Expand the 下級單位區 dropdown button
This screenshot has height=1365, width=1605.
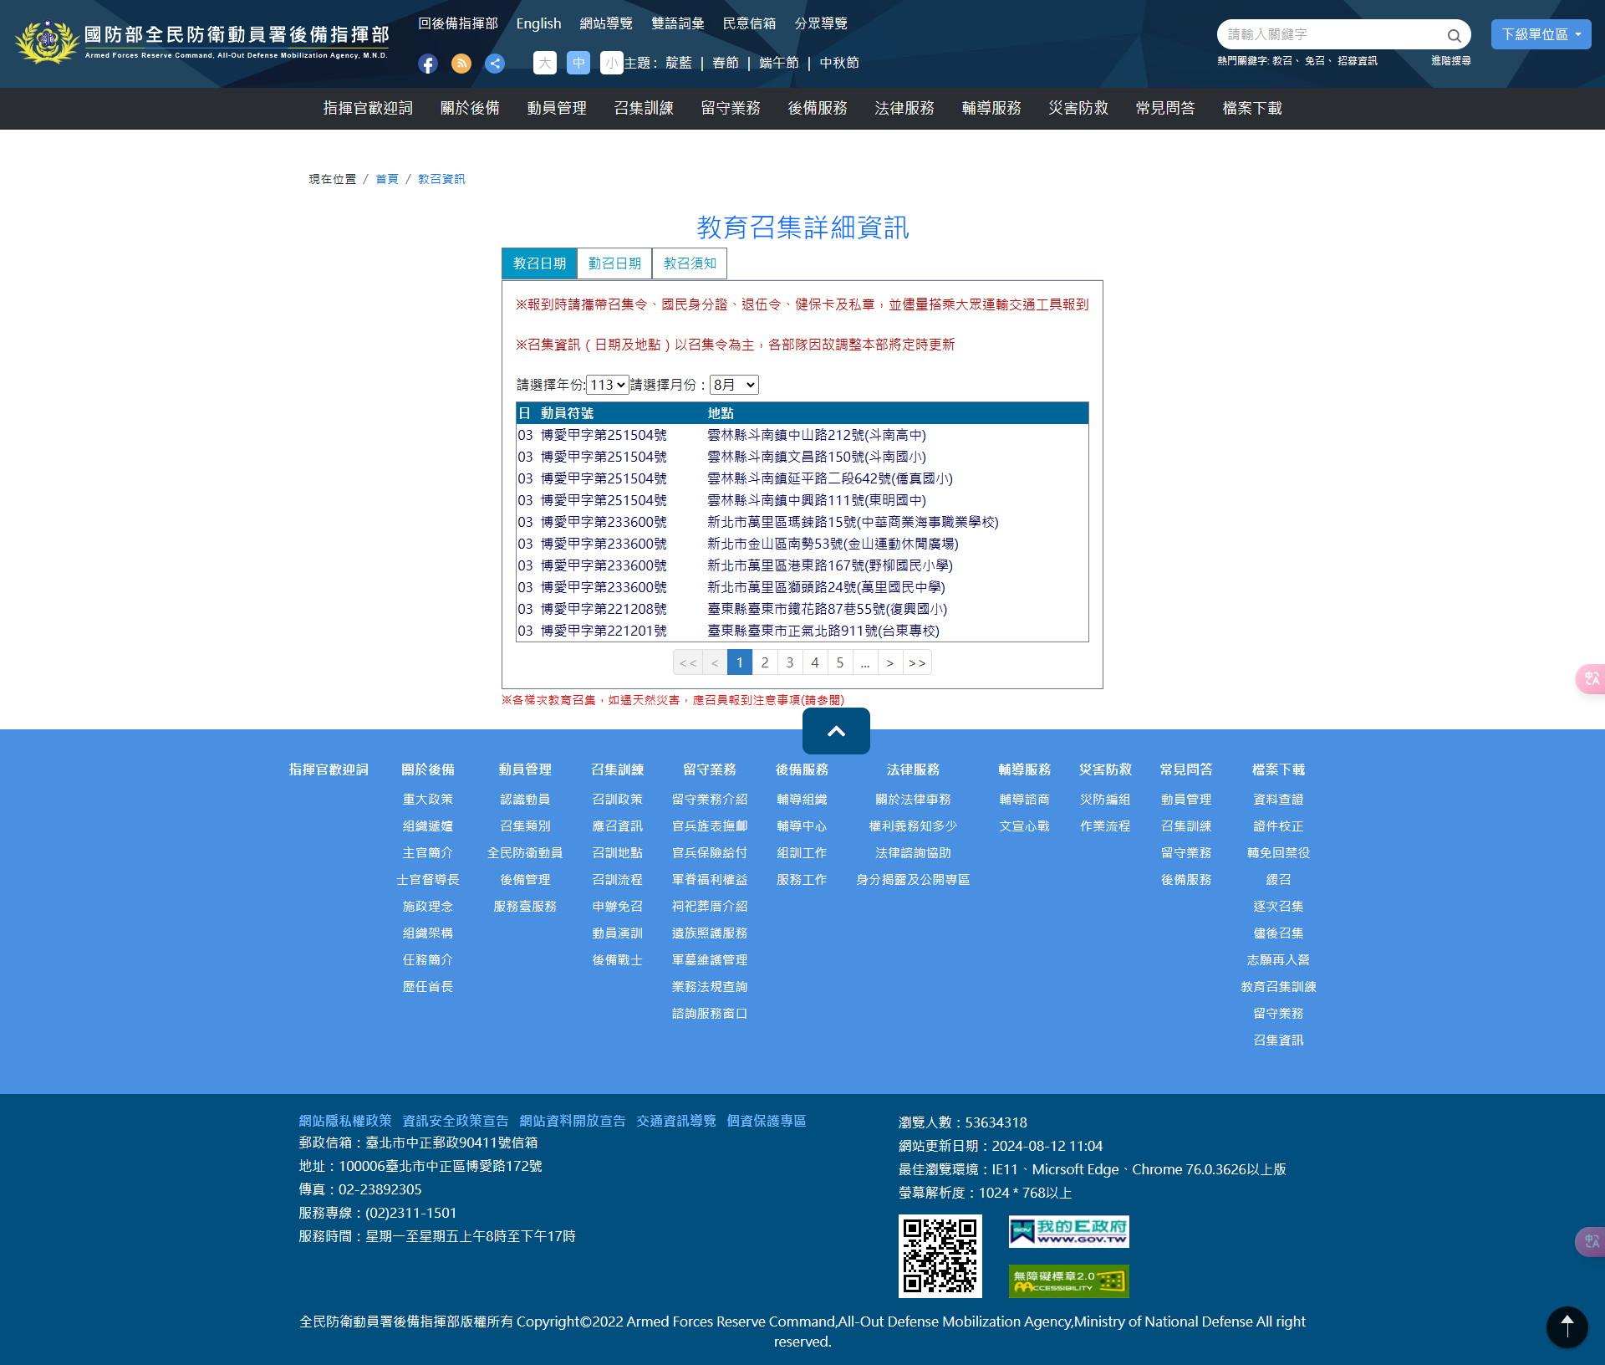coord(1541,34)
